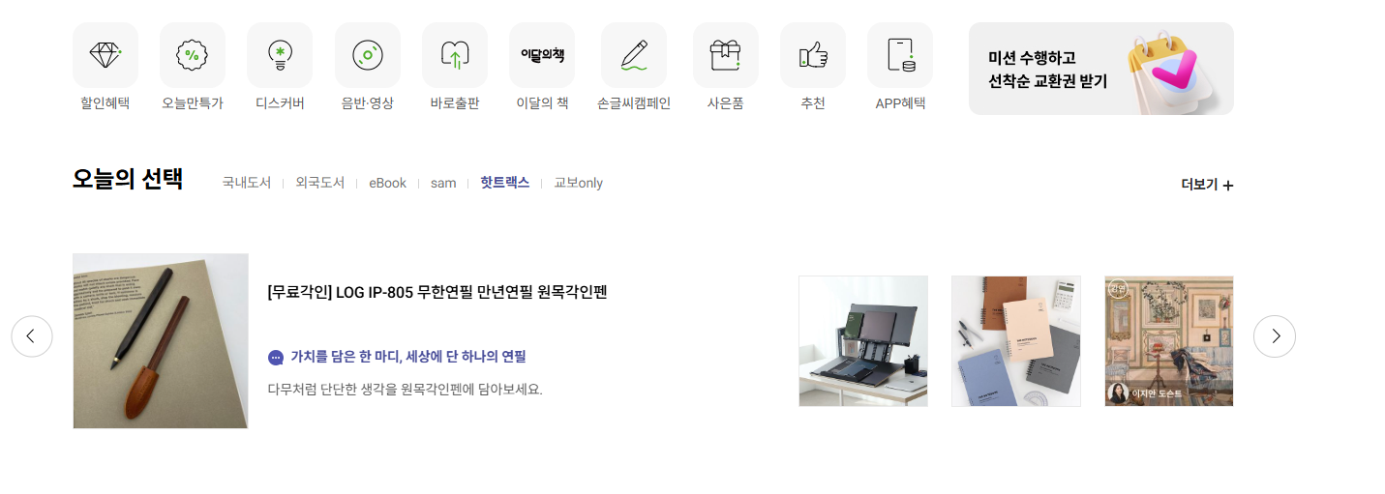Select the 손글씨캠페인 pencil icon

pyautogui.click(x=634, y=55)
